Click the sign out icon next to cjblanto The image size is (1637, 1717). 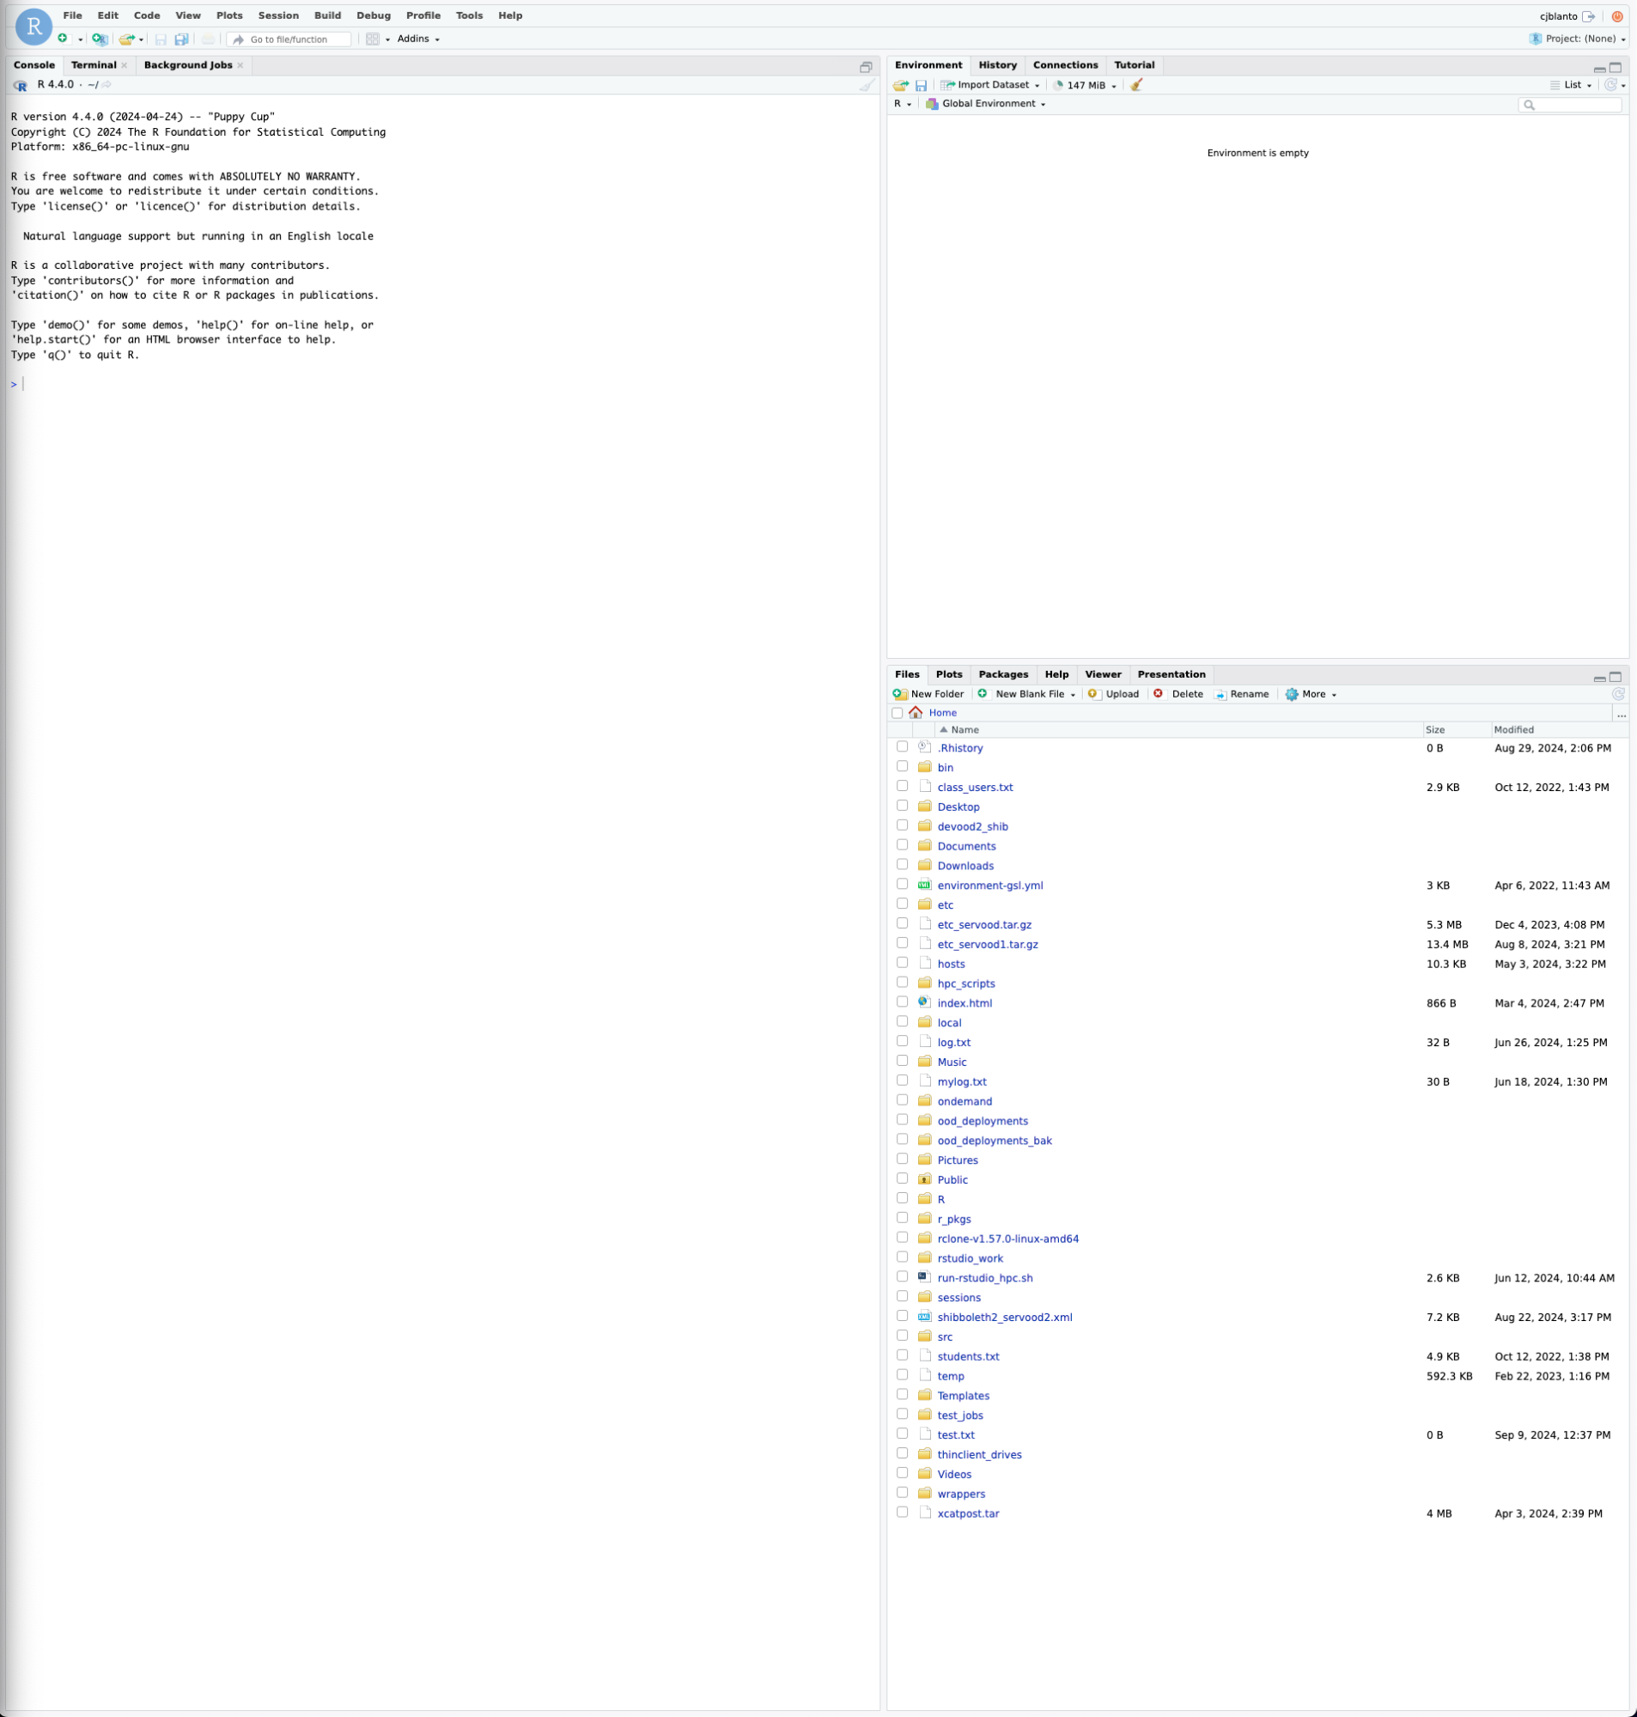tap(1589, 15)
